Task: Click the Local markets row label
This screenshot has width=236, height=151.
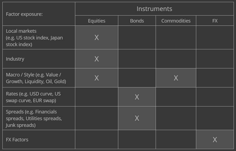Action: [x=34, y=38]
